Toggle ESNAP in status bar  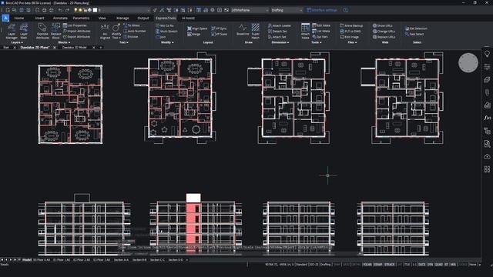coord(378,265)
